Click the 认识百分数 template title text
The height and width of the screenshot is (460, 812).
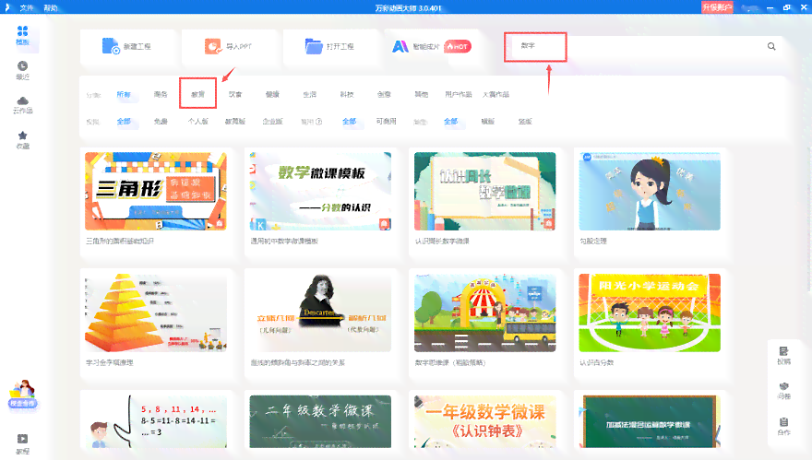[x=597, y=362]
